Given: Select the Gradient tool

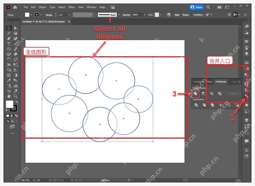Looking at the screenshot, I should tap(16, 75).
